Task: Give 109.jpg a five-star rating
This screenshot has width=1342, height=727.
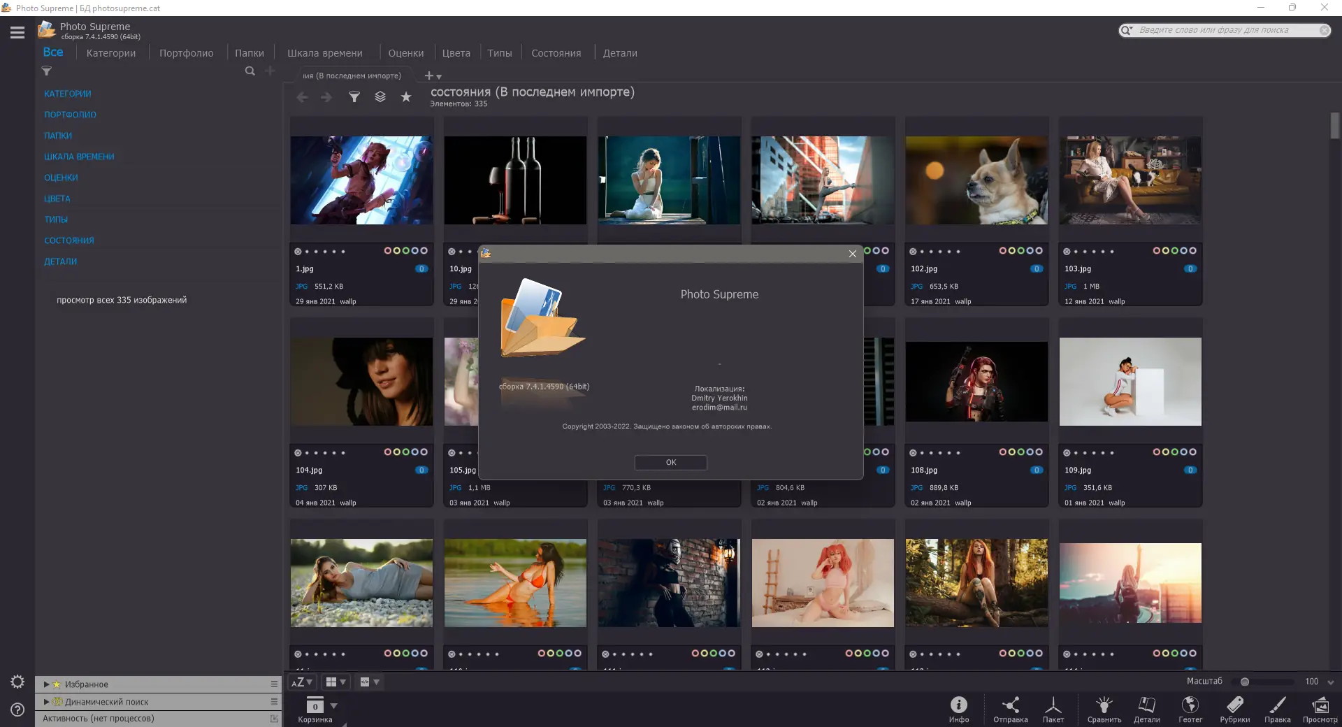Action: [x=1112, y=453]
